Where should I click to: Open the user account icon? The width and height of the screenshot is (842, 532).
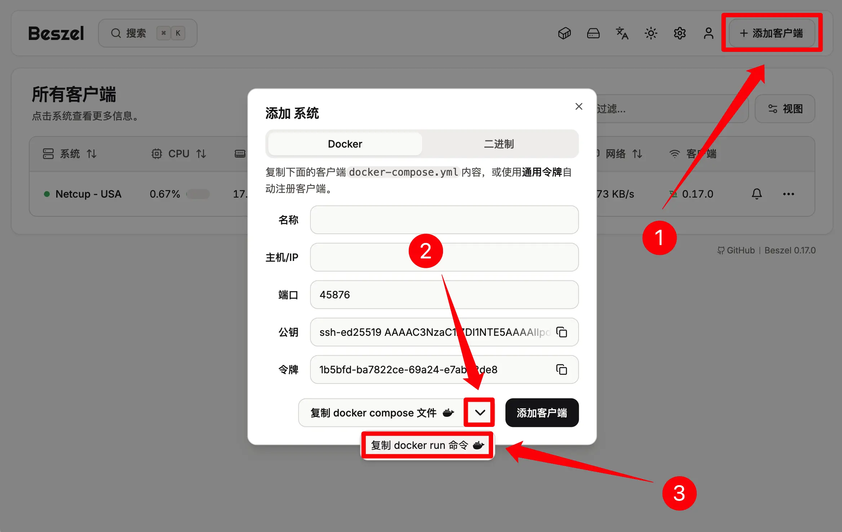point(708,33)
